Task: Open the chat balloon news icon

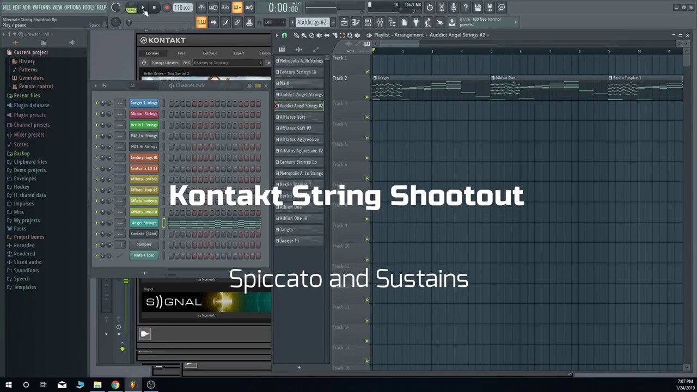Action: pyautogui.click(x=502, y=8)
